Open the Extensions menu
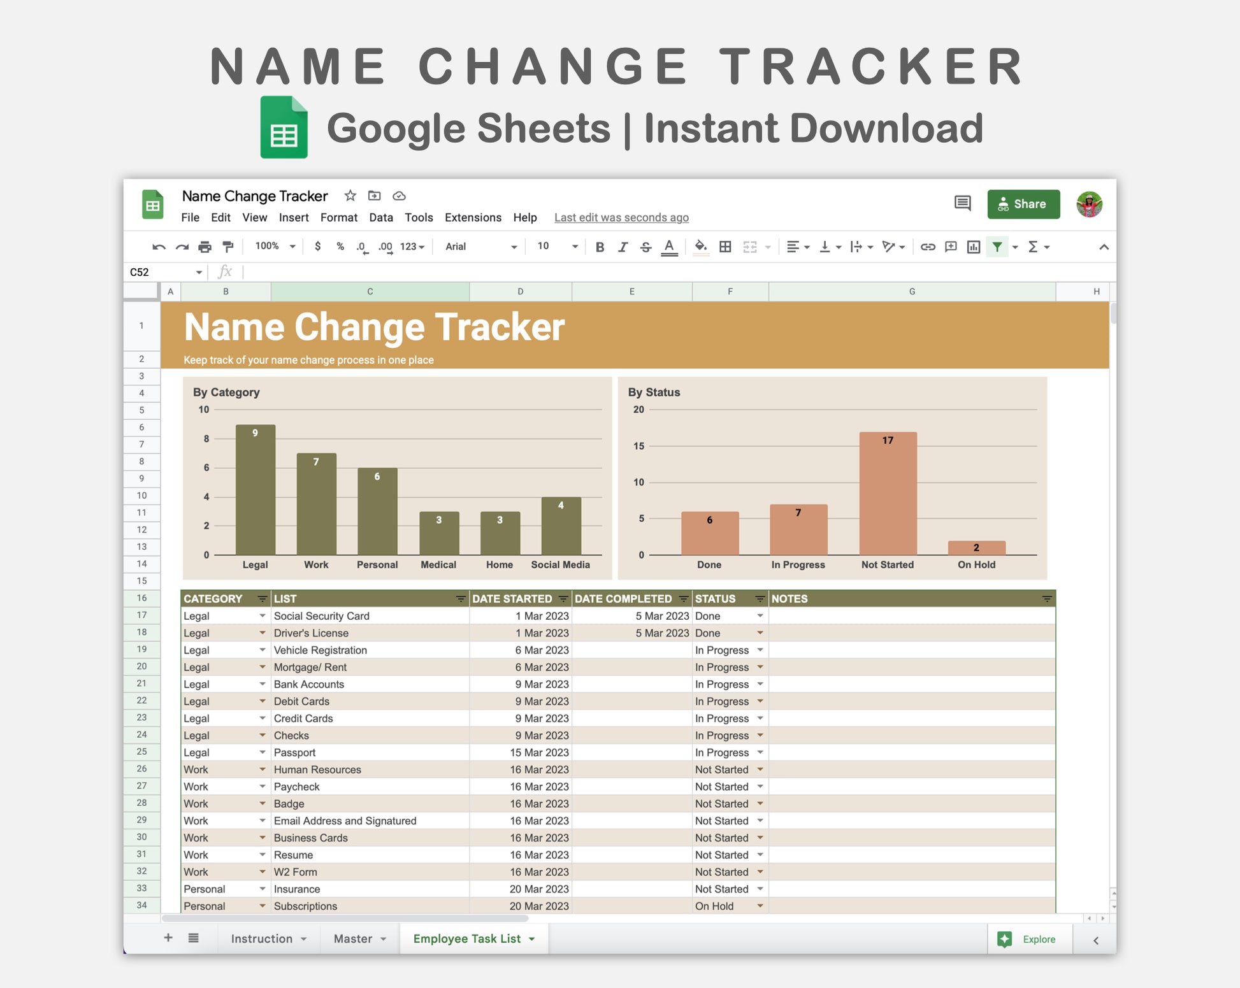The height and width of the screenshot is (988, 1240). coord(473,217)
